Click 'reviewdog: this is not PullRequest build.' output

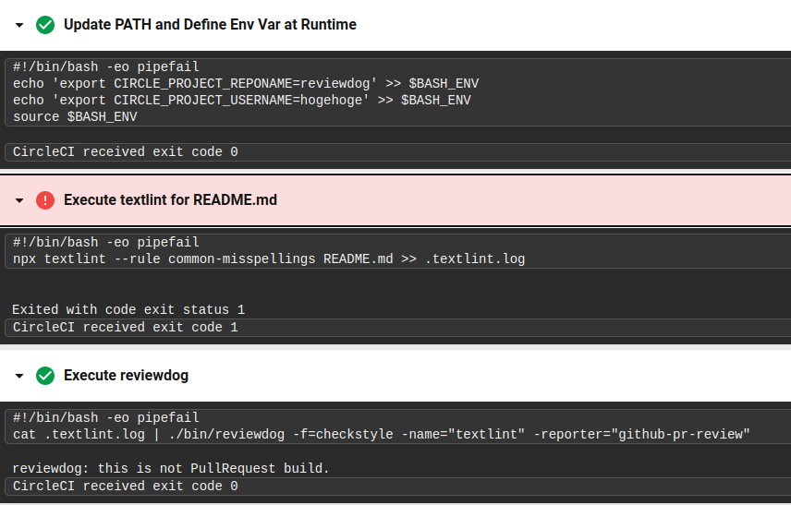pos(171,468)
